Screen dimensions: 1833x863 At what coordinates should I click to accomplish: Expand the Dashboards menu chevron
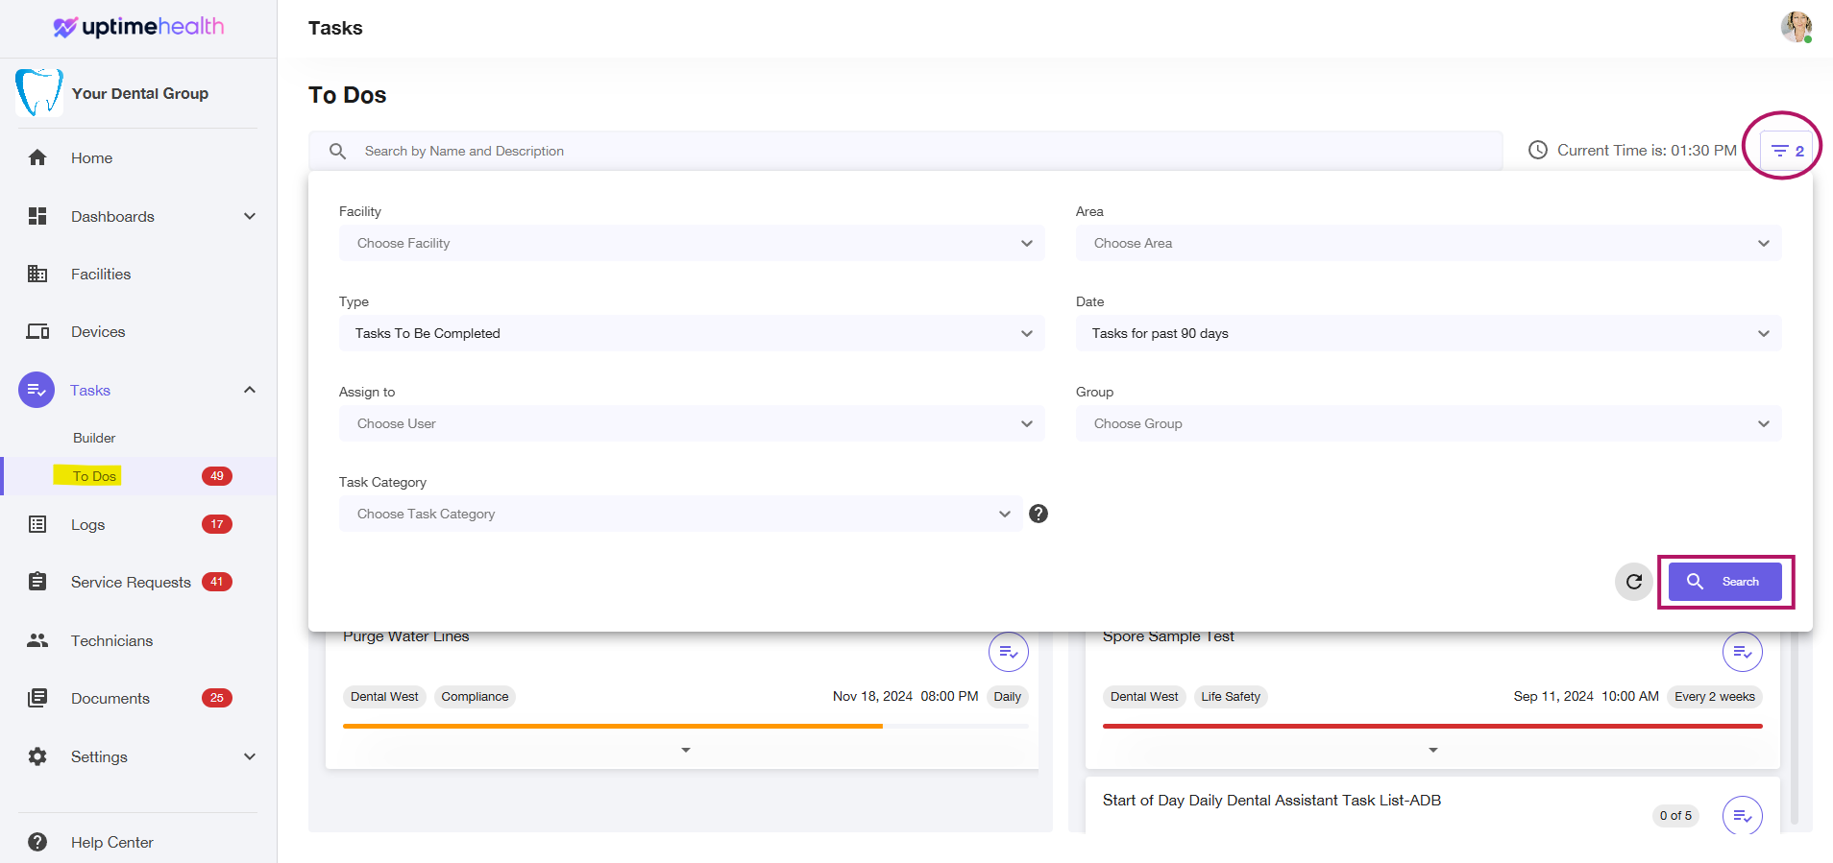pyautogui.click(x=250, y=216)
